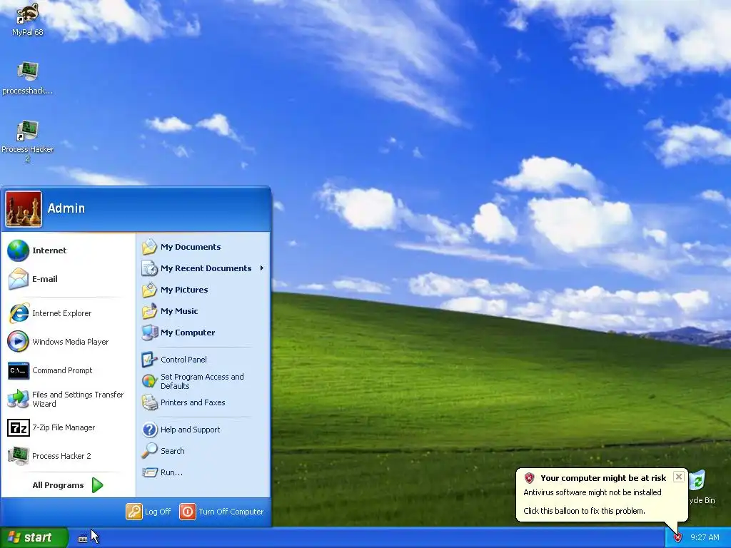Viewport: 731px width, 548px height.
Task: Select the 7-Zip File Manager label
Action: pyautogui.click(x=64, y=427)
